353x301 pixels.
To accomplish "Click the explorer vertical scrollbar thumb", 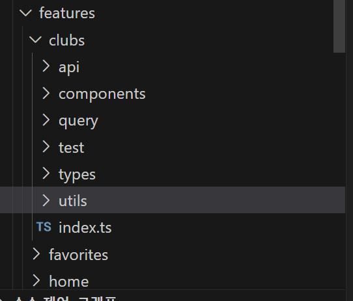I will (339, 26).
